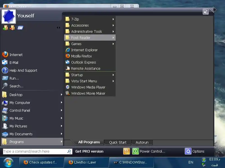Open the Startup folder

point(90,75)
